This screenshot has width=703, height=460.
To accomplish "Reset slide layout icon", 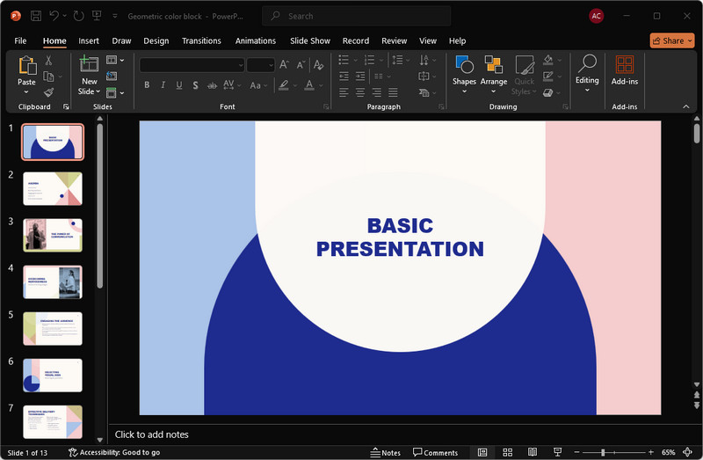I will [x=112, y=77].
